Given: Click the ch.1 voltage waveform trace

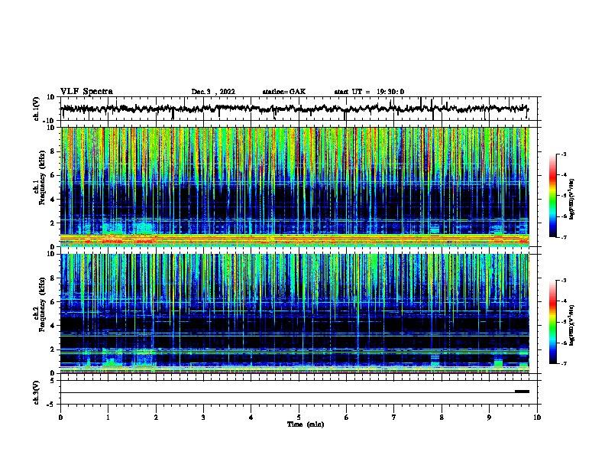Looking at the screenshot, I should click(295, 109).
